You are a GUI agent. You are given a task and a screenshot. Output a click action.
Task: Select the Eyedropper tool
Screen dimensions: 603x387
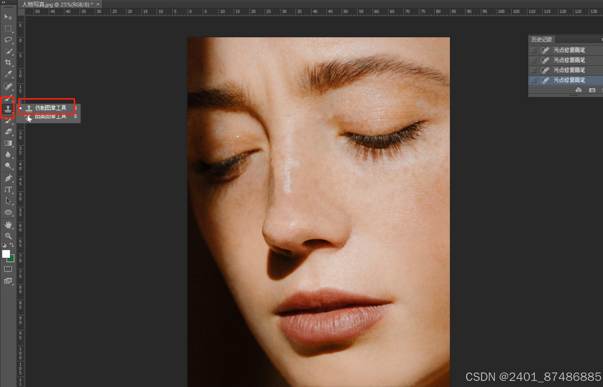[8, 74]
